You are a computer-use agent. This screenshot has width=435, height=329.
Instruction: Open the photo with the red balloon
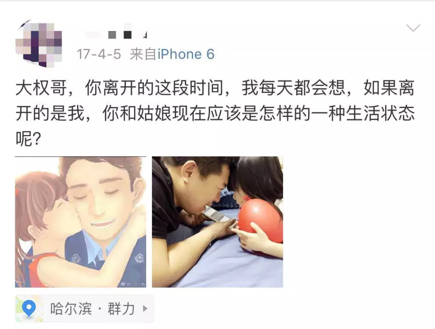[217, 222]
